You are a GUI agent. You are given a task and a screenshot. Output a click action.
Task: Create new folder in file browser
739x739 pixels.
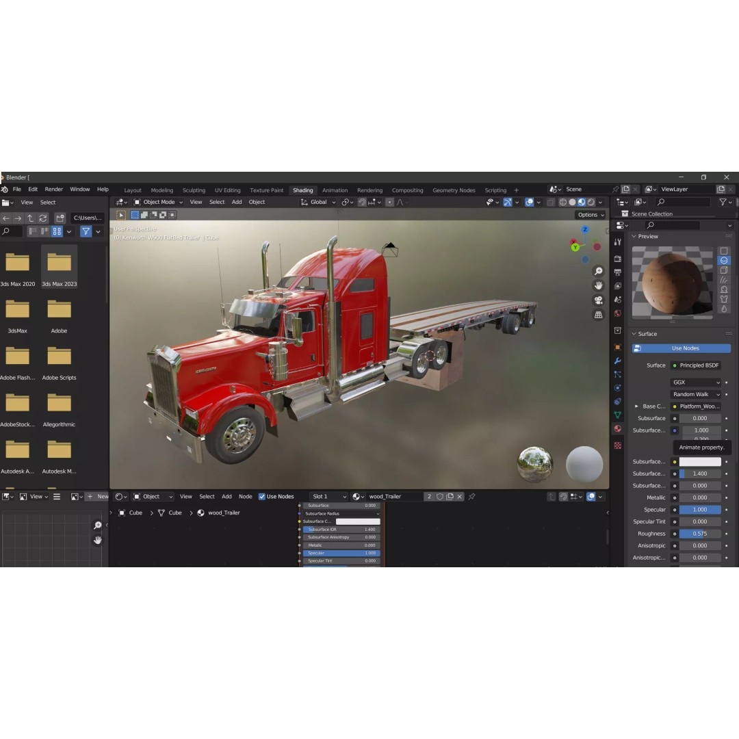pyautogui.click(x=60, y=218)
